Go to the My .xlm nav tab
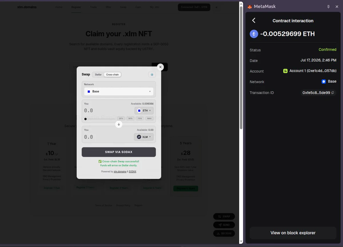Viewport: 343px width, 247px height. (x=154, y=7)
